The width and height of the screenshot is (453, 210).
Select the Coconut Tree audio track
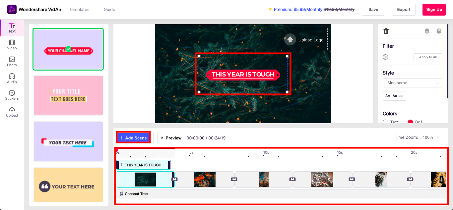click(281, 194)
